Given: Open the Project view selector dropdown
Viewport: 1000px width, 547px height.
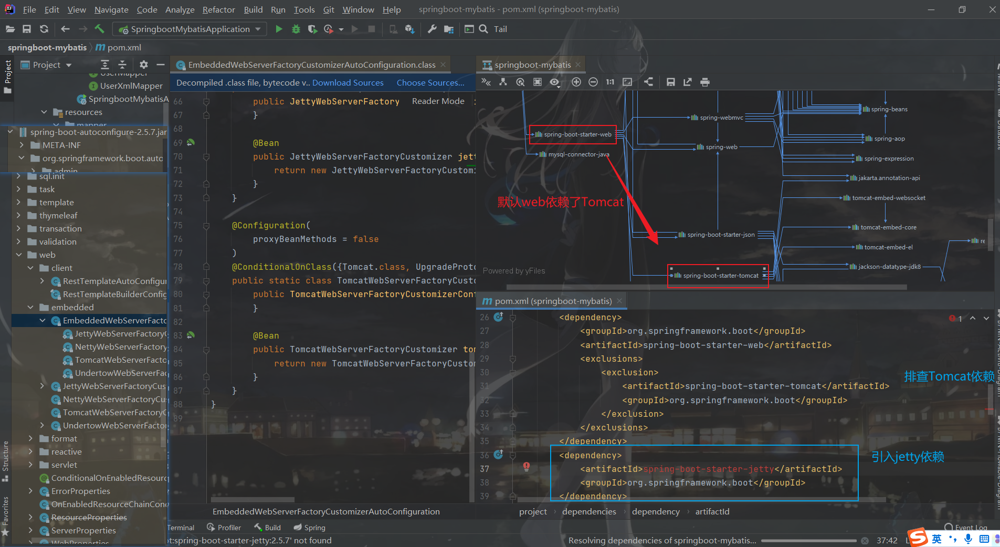Looking at the screenshot, I should 46,65.
